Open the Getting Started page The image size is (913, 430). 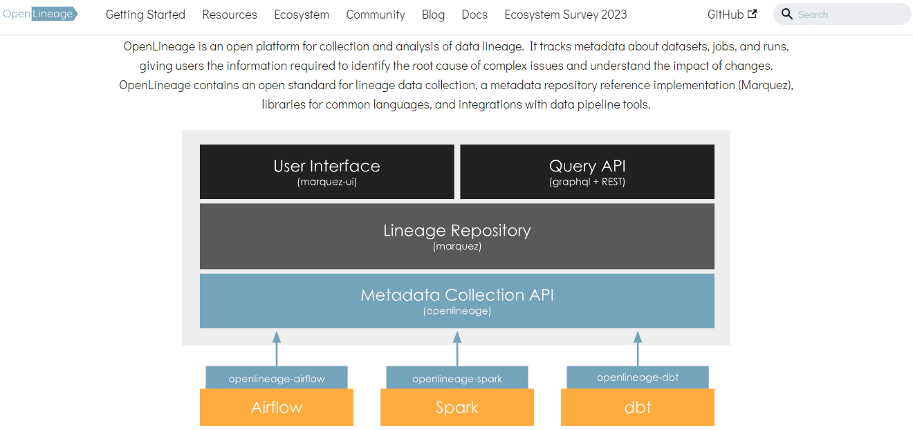145,15
